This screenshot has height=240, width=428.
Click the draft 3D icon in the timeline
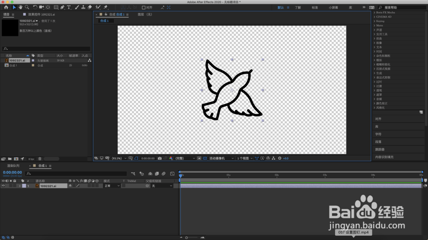click(142, 173)
